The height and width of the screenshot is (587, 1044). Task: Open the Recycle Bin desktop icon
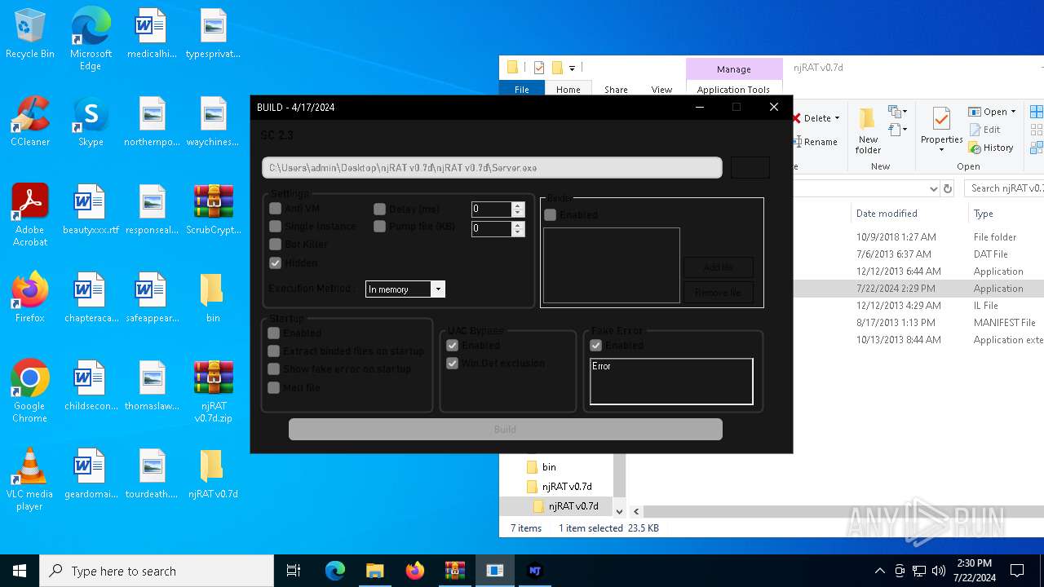[30, 34]
